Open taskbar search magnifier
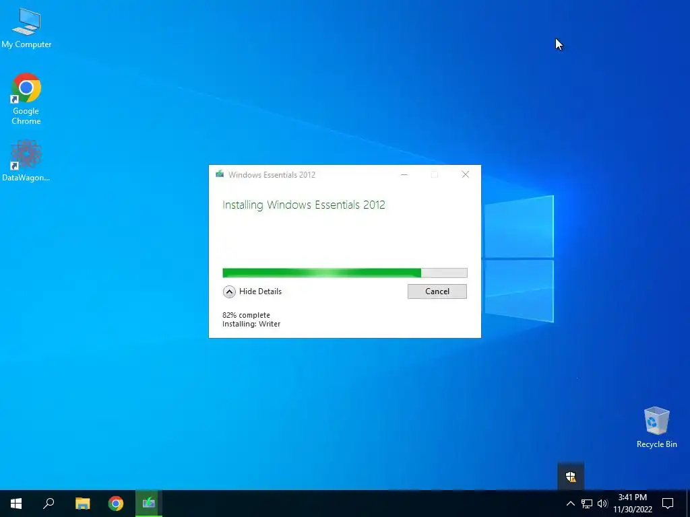This screenshot has width=690, height=517. (49, 504)
